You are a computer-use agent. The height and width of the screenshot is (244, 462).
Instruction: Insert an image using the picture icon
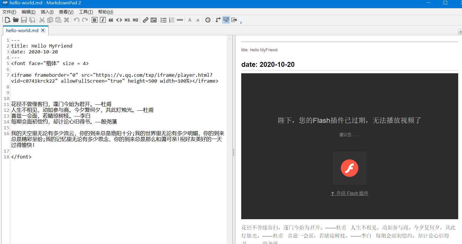click(x=154, y=20)
